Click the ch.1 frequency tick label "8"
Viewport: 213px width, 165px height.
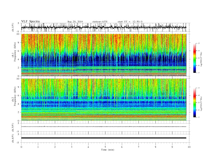pos(19,43)
